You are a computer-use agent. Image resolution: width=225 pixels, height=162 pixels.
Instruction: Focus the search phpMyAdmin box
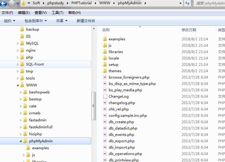210,3
